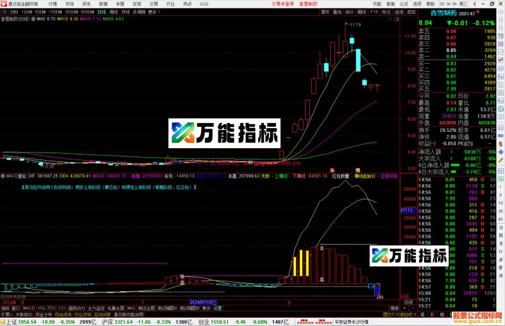The height and width of the screenshot is (326, 505).
Task: Click the 返回 return button
Action: [412, 12]
